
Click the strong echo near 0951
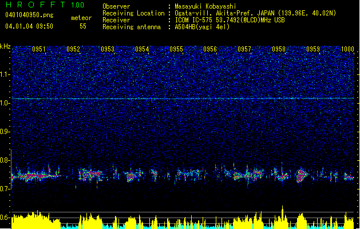(35, 176)
